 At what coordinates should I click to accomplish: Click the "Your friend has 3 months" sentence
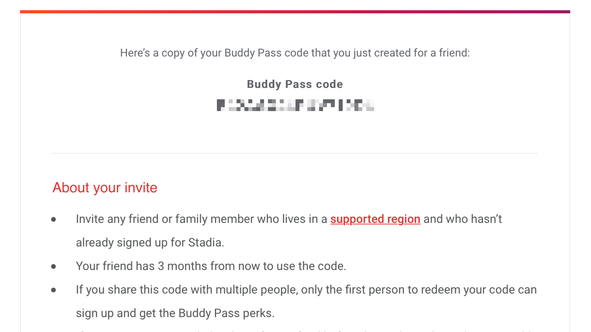211,266
